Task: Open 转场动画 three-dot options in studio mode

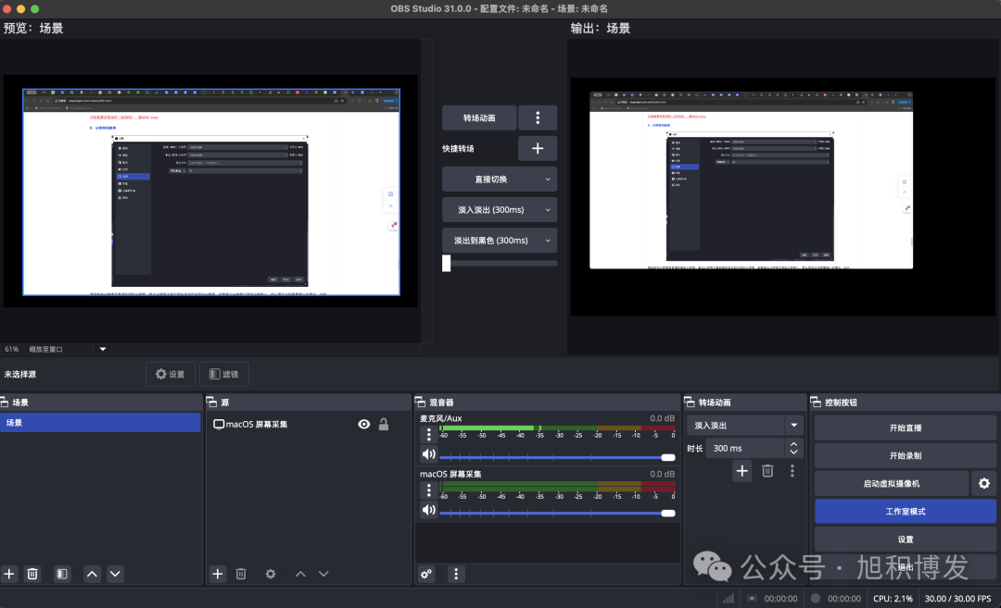Action: pyautogui.click(x=538, y=118)
